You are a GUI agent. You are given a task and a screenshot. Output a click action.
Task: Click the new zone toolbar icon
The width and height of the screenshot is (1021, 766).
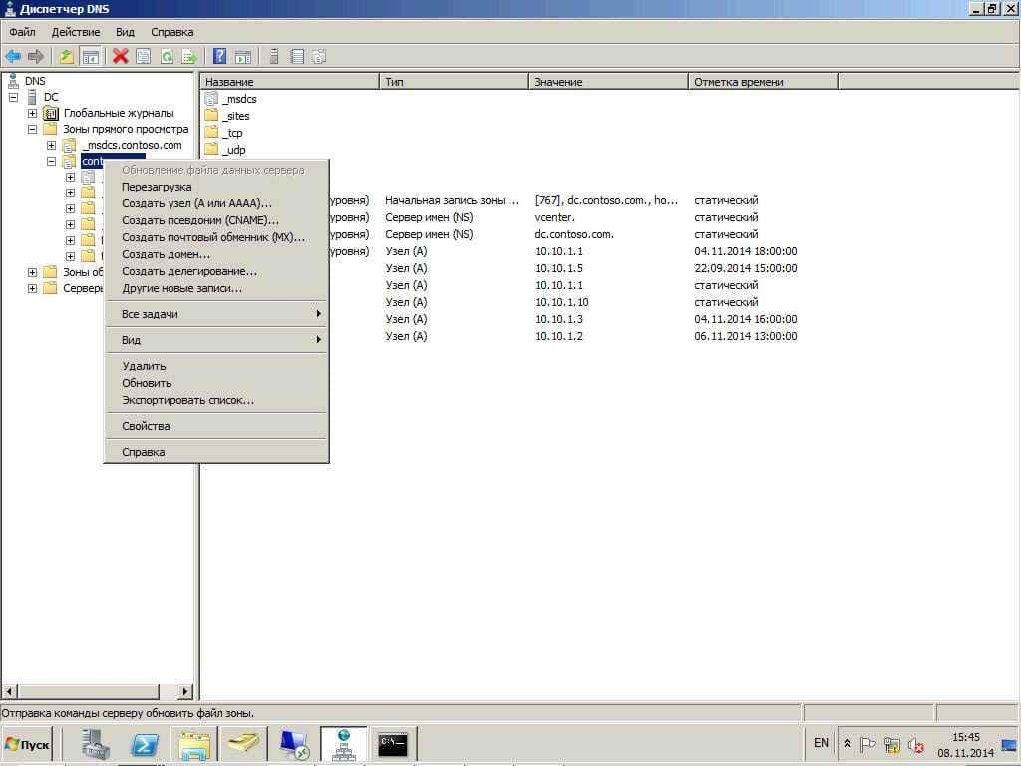point(319,57)
